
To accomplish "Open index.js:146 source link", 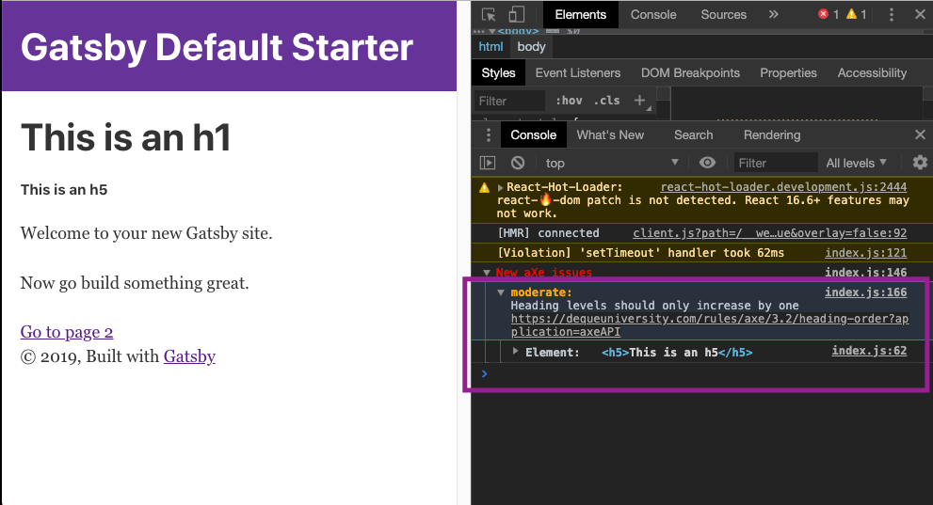I will point(866,272).
